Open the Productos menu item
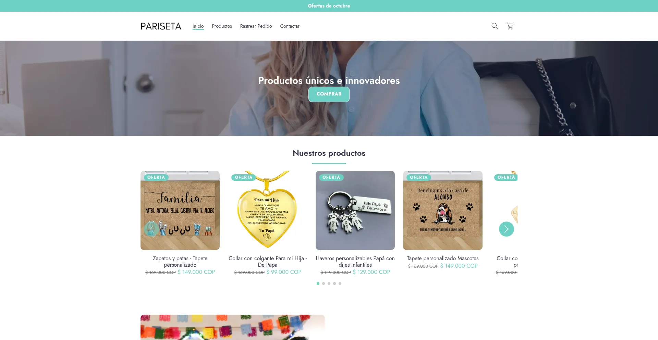Image resolution: width=658 pixels, height=340 pixels. tap(222, 26)
